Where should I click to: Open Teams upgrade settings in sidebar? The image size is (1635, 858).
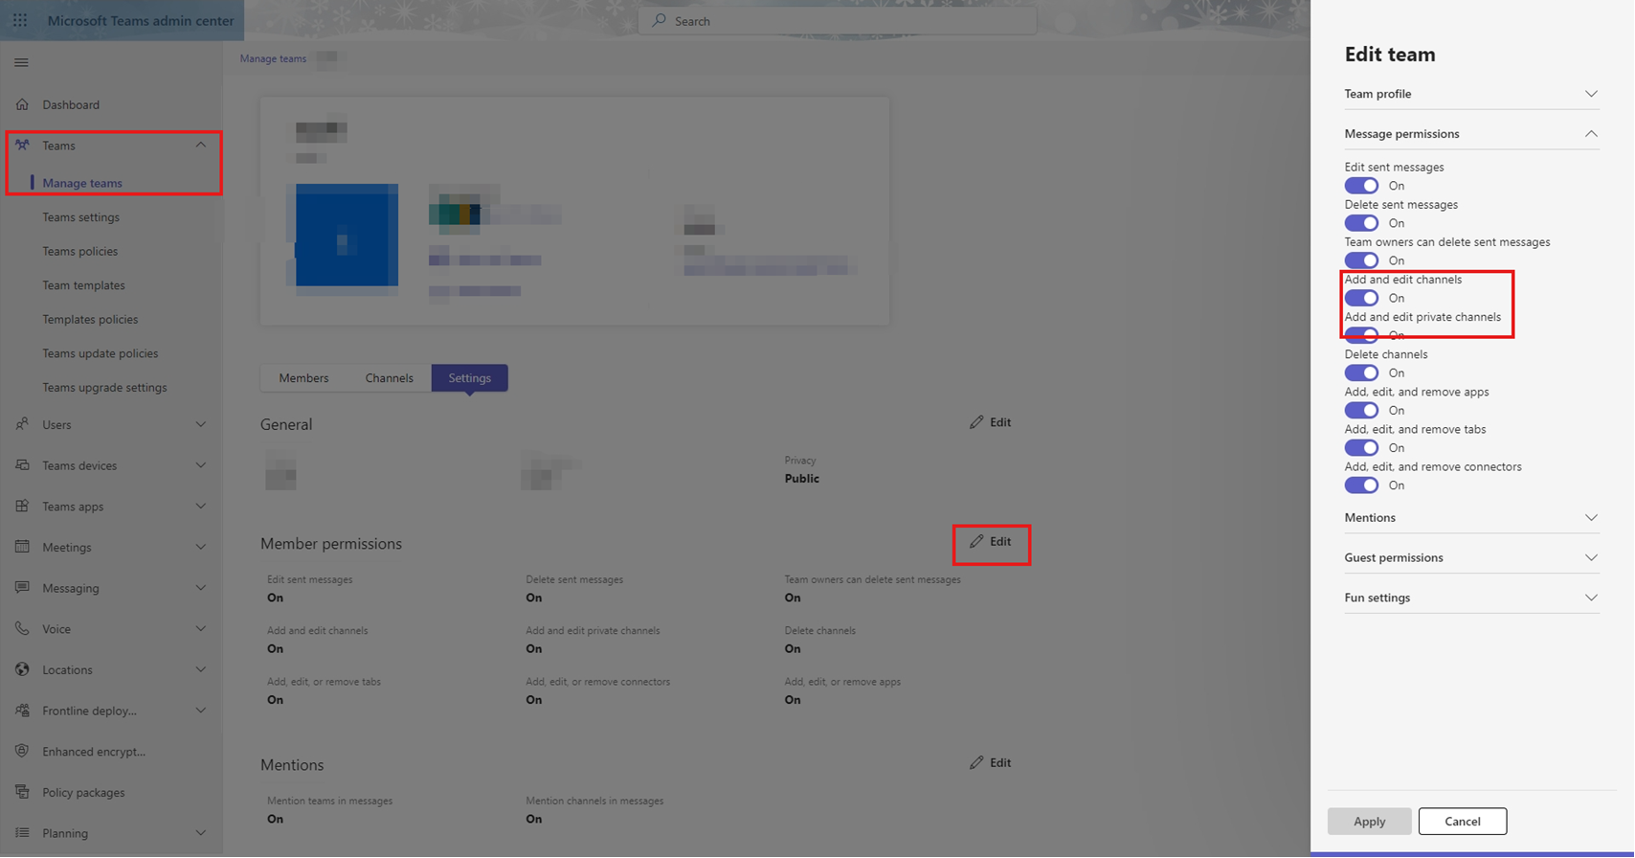104,388
